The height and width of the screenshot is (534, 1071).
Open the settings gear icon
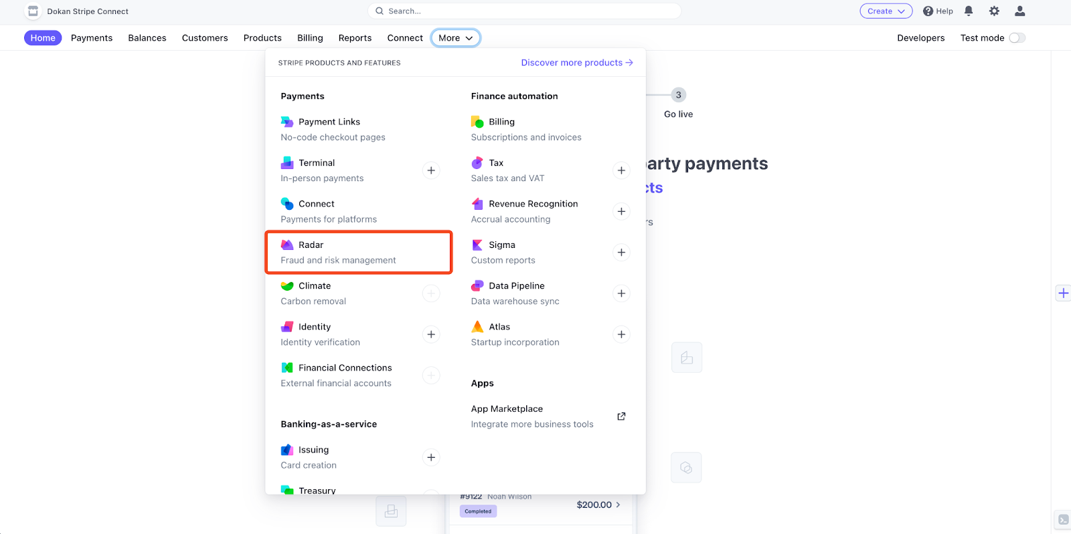[994, 11]
